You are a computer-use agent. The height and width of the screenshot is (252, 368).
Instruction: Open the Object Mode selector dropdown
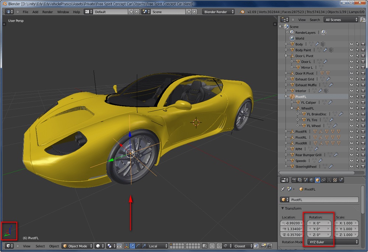77,246
